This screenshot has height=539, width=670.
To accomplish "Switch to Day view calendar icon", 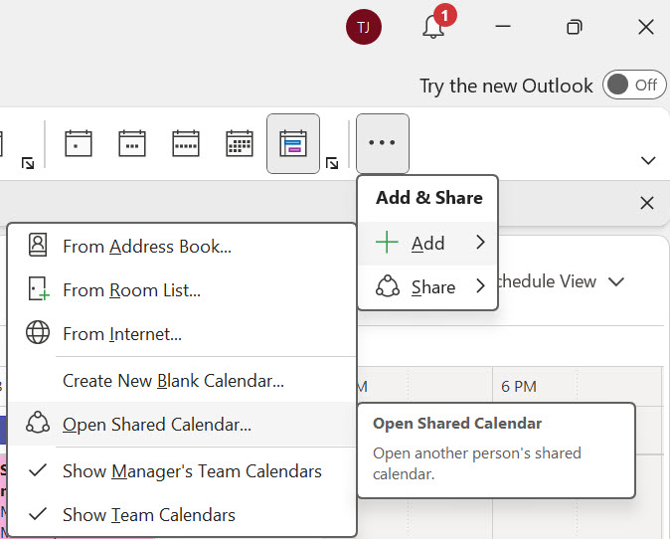I will pos(79,143).
